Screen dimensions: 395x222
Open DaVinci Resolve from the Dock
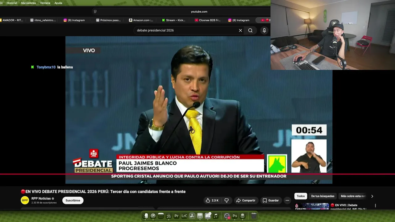192,216
